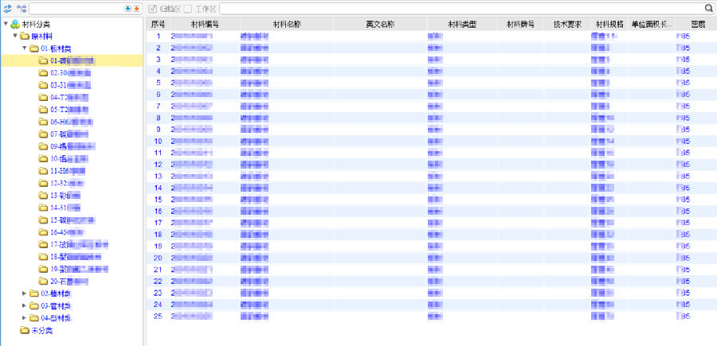The image size is (717, 346).
Task: Click sequence number 10 in the table
Action: pyautogui.click(x=159, y=141)
